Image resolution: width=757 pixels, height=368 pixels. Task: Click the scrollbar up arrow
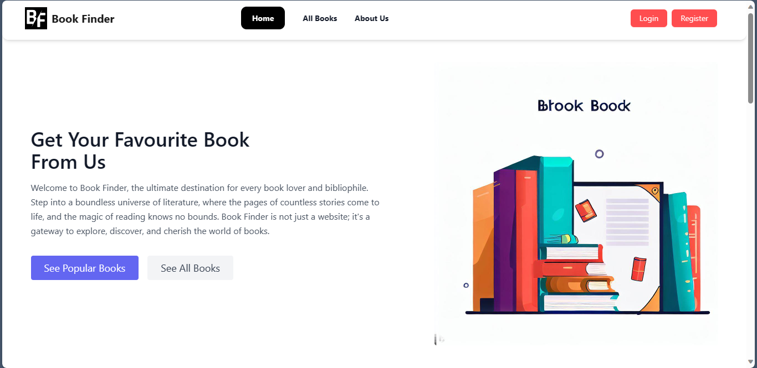tap(751, 5)
